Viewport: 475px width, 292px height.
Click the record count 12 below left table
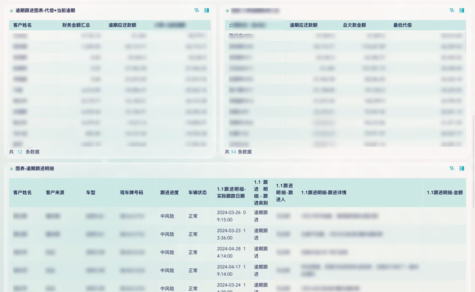click(19, 152)
